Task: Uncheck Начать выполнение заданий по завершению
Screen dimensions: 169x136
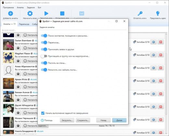Action: 43,113
